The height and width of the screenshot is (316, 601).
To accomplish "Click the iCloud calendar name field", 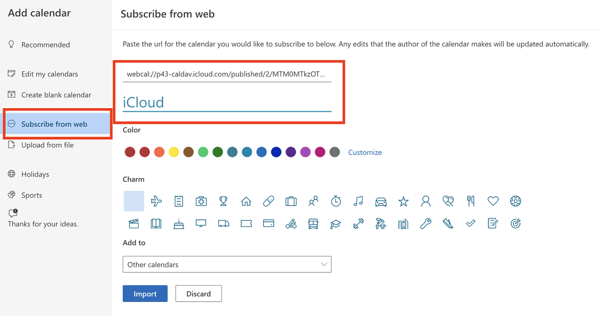I will coord(227,103).
